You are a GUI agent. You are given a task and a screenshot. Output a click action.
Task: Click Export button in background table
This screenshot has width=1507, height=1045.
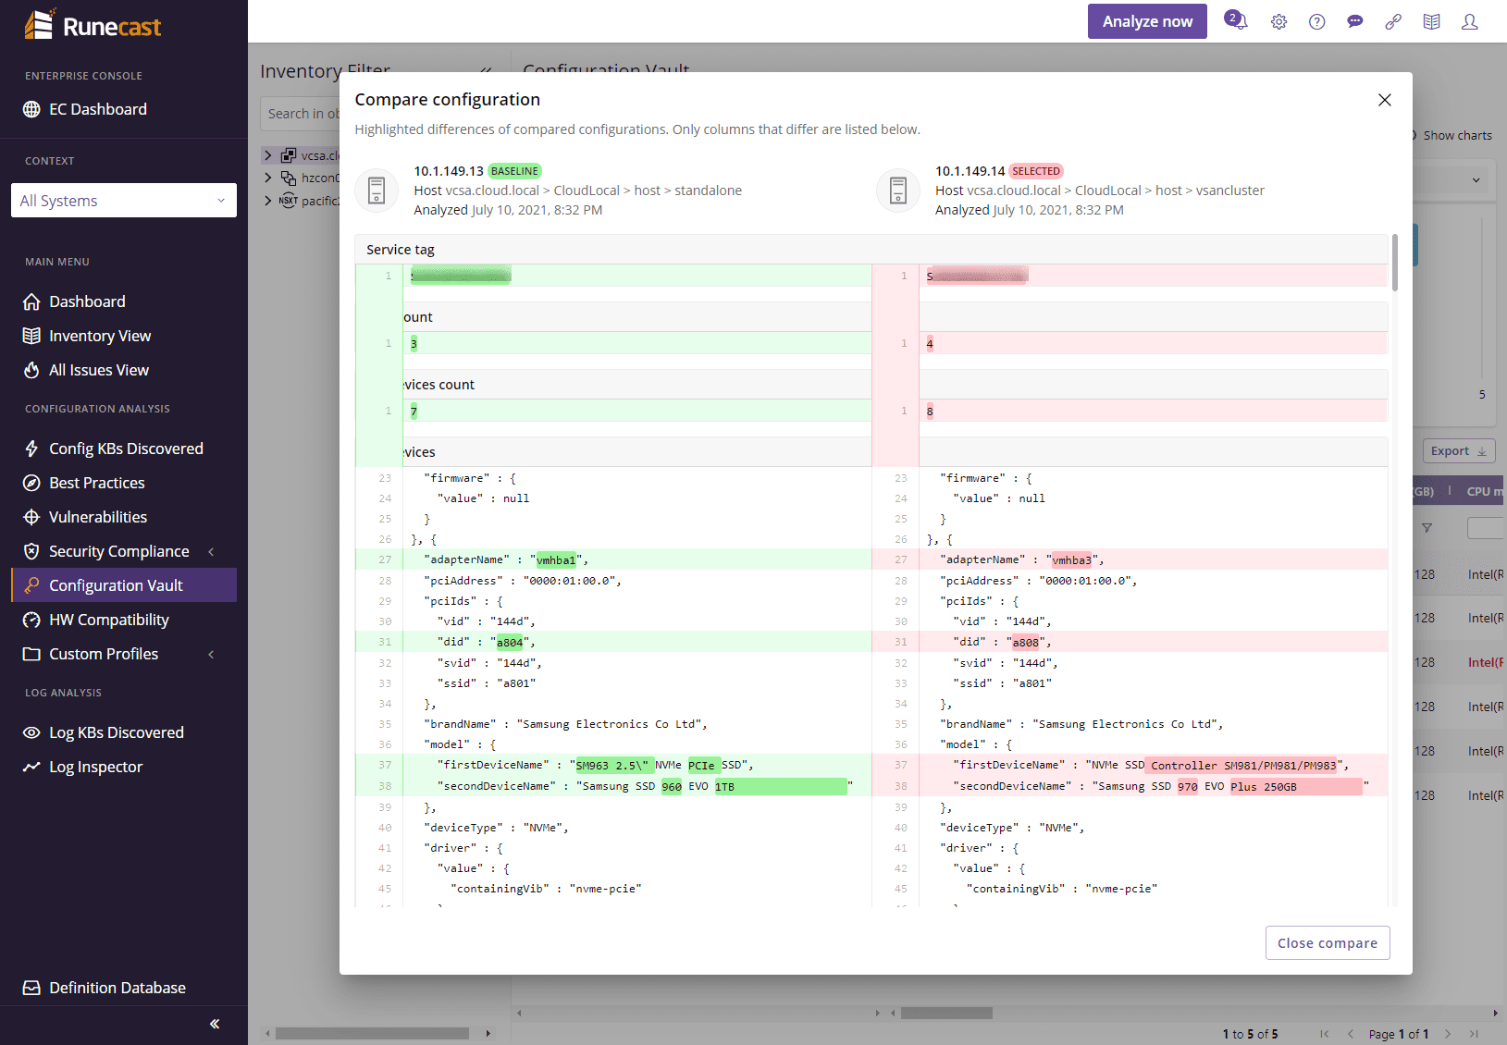1459,451
